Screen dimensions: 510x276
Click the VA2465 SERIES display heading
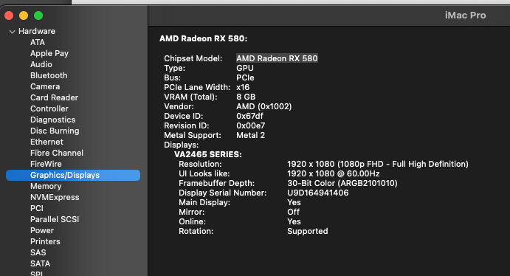[x=208, y=154]
